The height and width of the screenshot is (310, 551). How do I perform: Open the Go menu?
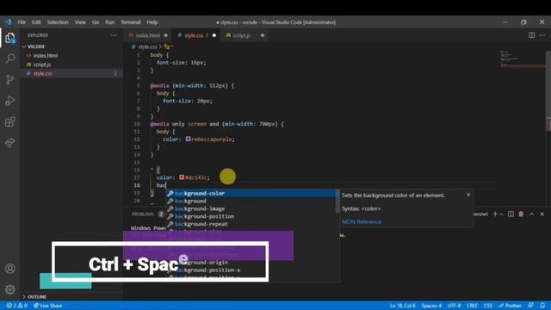[x=96, y=22]
